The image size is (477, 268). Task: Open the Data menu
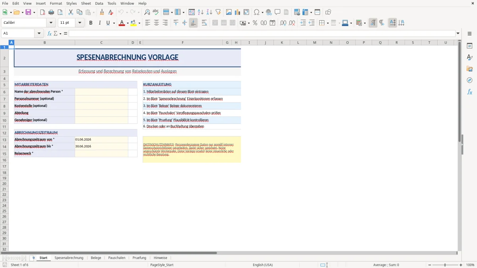(x=99, y=3)
